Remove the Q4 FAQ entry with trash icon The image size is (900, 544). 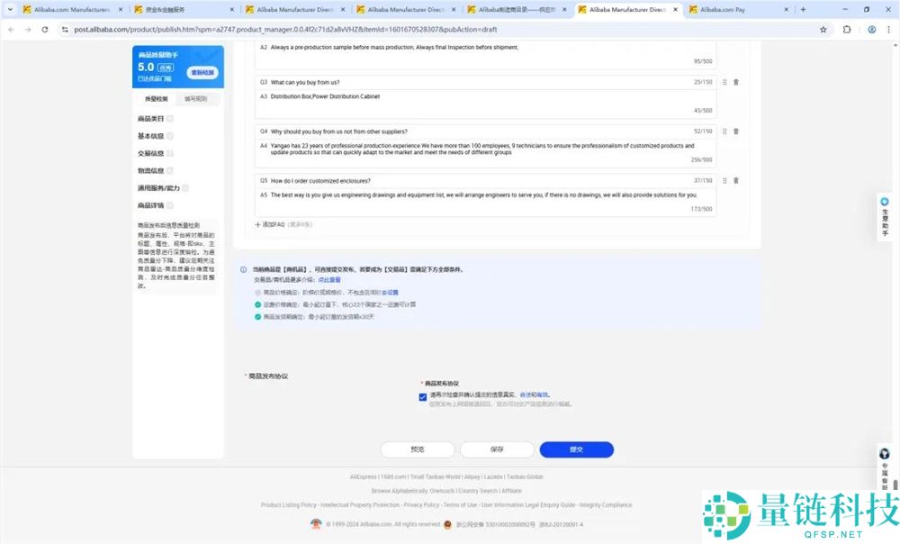[736, 131]
